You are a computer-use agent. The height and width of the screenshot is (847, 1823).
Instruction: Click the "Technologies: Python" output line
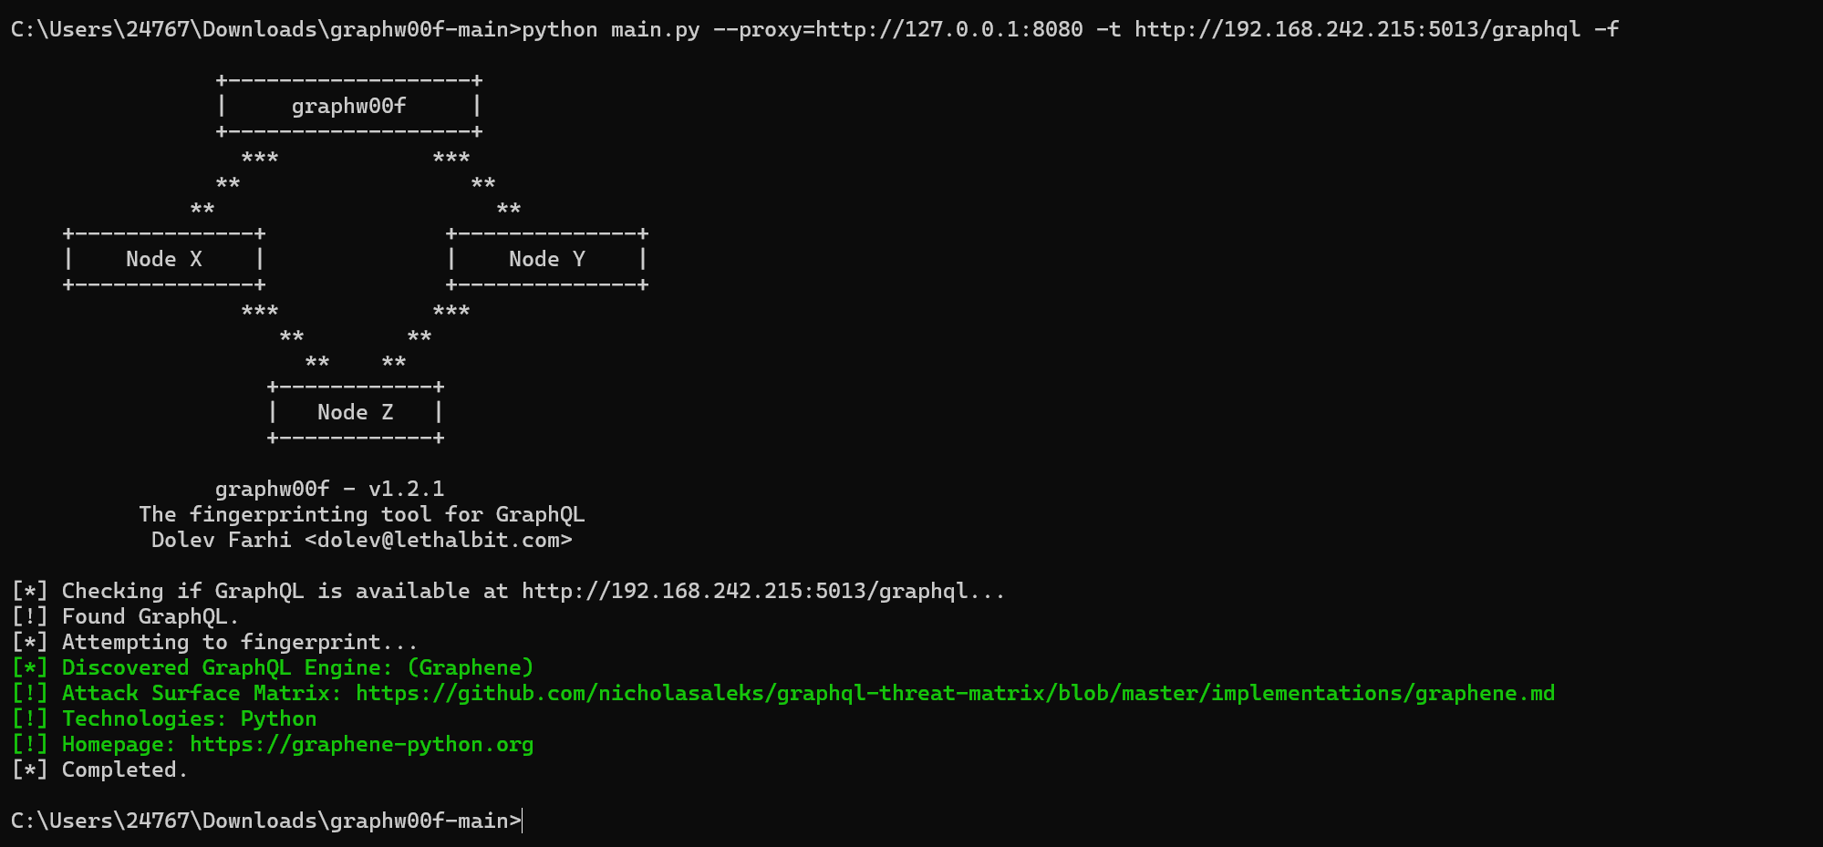tap(189, 718)
